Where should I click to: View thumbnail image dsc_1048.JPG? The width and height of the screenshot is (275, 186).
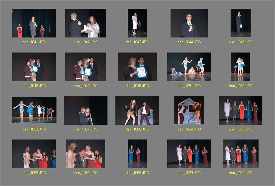coord(137,67)
